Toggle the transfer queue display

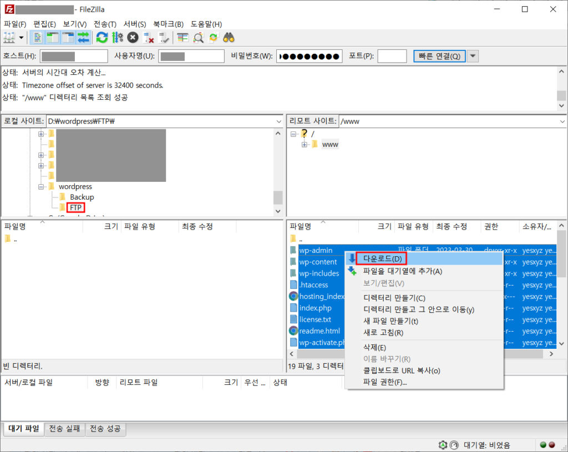click(83, 38)
